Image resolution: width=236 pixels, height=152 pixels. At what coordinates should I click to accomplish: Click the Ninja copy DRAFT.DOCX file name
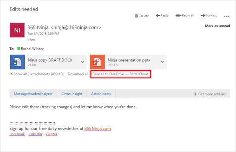(x=50, y=60)
